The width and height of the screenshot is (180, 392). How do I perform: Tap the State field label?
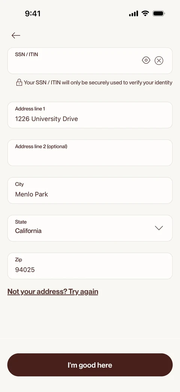21,222
